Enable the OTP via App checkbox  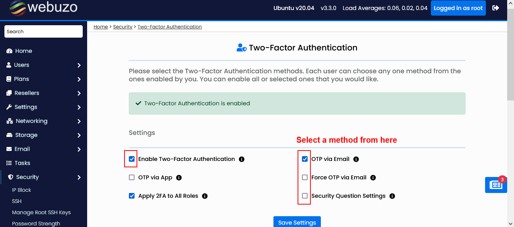coord(132,177)
